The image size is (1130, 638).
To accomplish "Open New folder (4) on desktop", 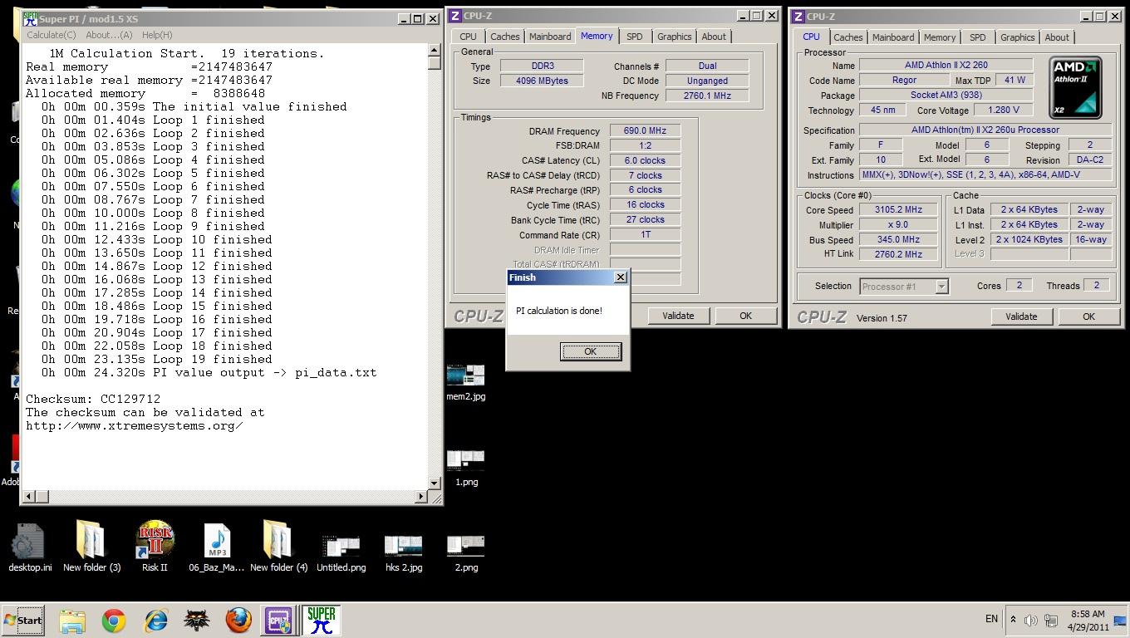I will [278, 547].
